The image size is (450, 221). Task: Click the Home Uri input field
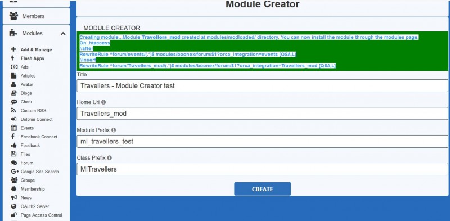(x=262, y=114)
